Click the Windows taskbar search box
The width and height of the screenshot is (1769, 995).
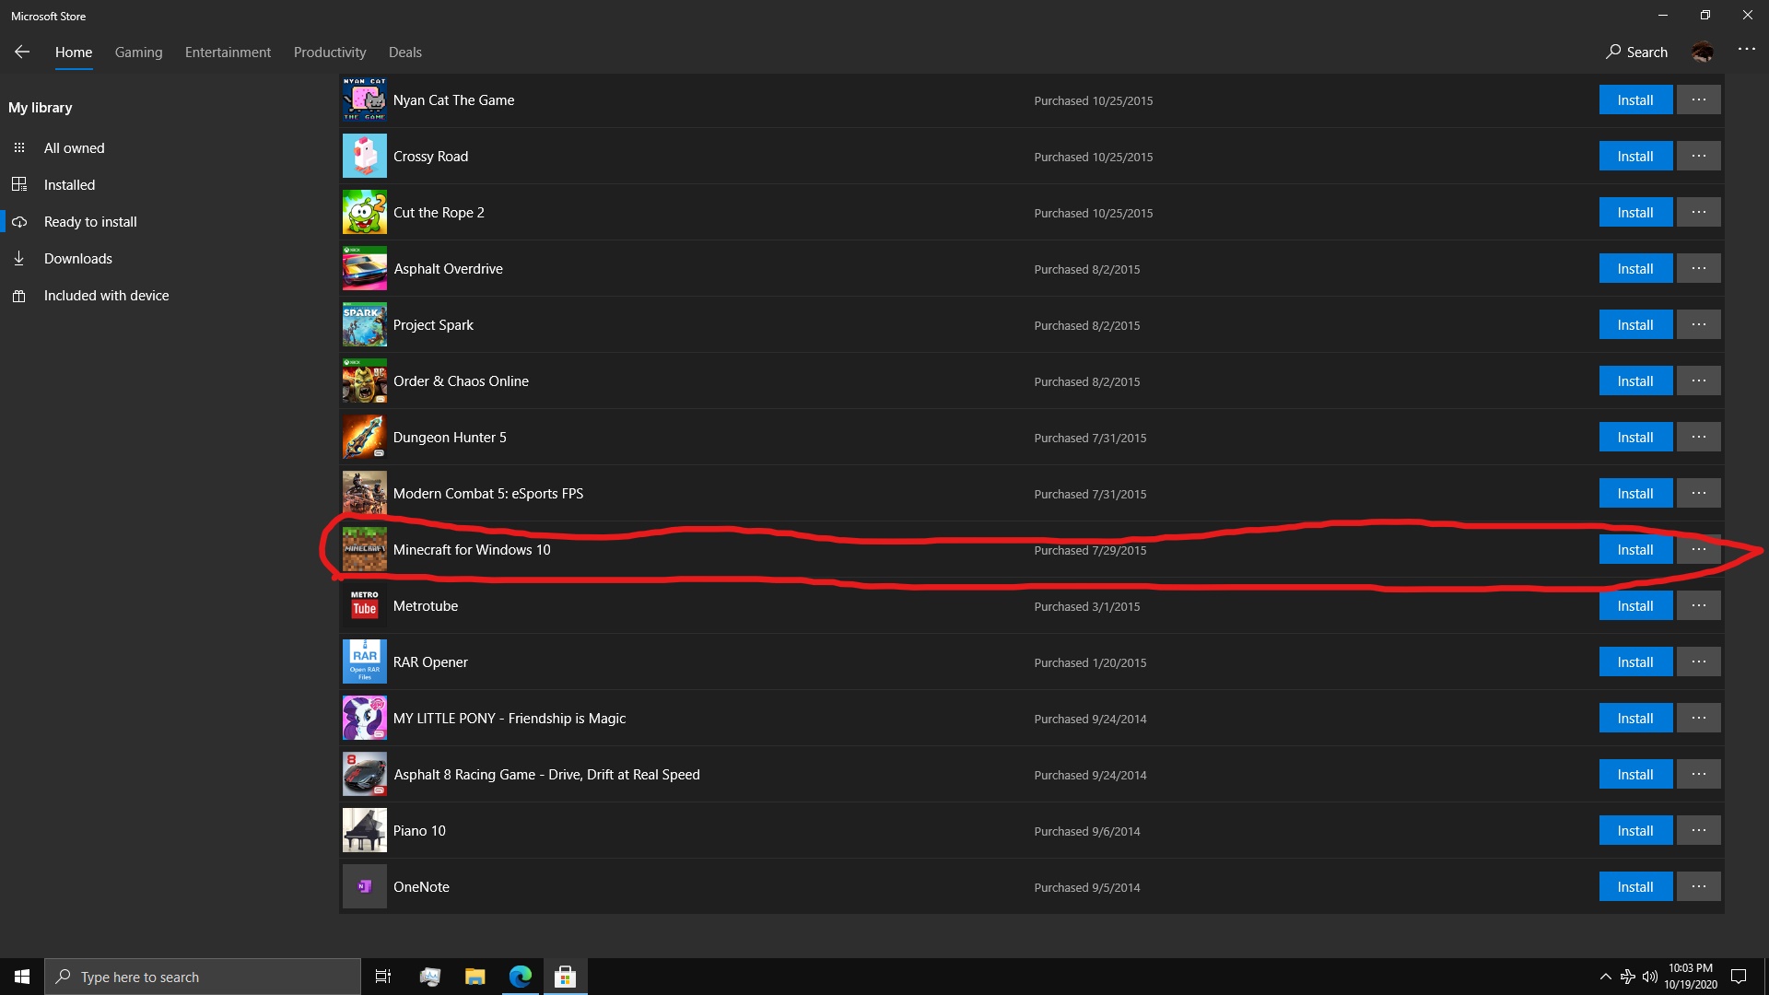pos(203,977)
